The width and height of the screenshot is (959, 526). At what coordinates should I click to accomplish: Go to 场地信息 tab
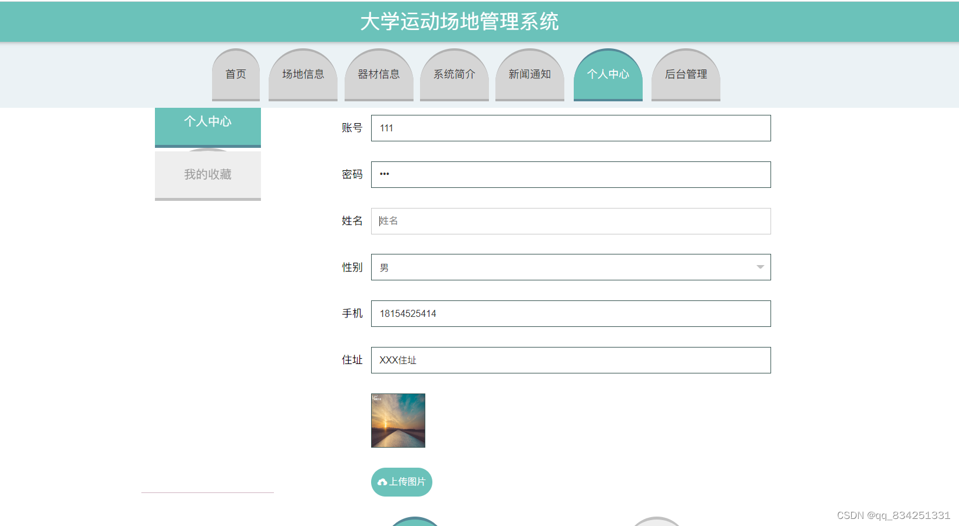[x=303, y=74]
